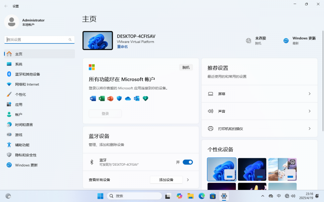The height and width of the screenshot is (202, 324).
Task: Select 游戏 in sidebar
Action: (x=39, y=135)
